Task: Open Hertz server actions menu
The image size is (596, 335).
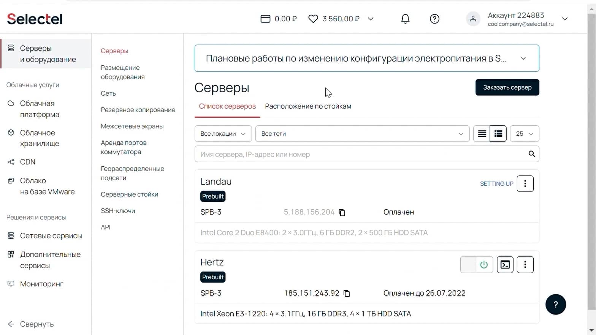Action: tap(525, 265)
